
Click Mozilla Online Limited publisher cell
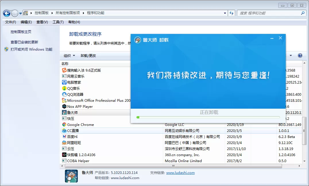coord(183,161)
